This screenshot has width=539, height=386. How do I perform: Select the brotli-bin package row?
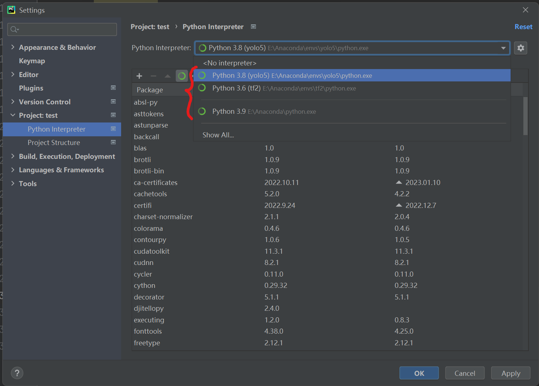coord(327,171)
